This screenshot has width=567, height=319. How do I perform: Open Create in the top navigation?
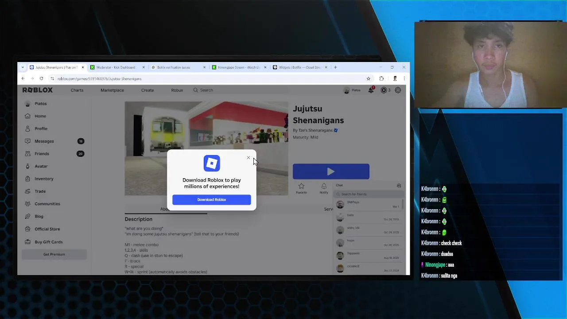[x=148, y=90]
